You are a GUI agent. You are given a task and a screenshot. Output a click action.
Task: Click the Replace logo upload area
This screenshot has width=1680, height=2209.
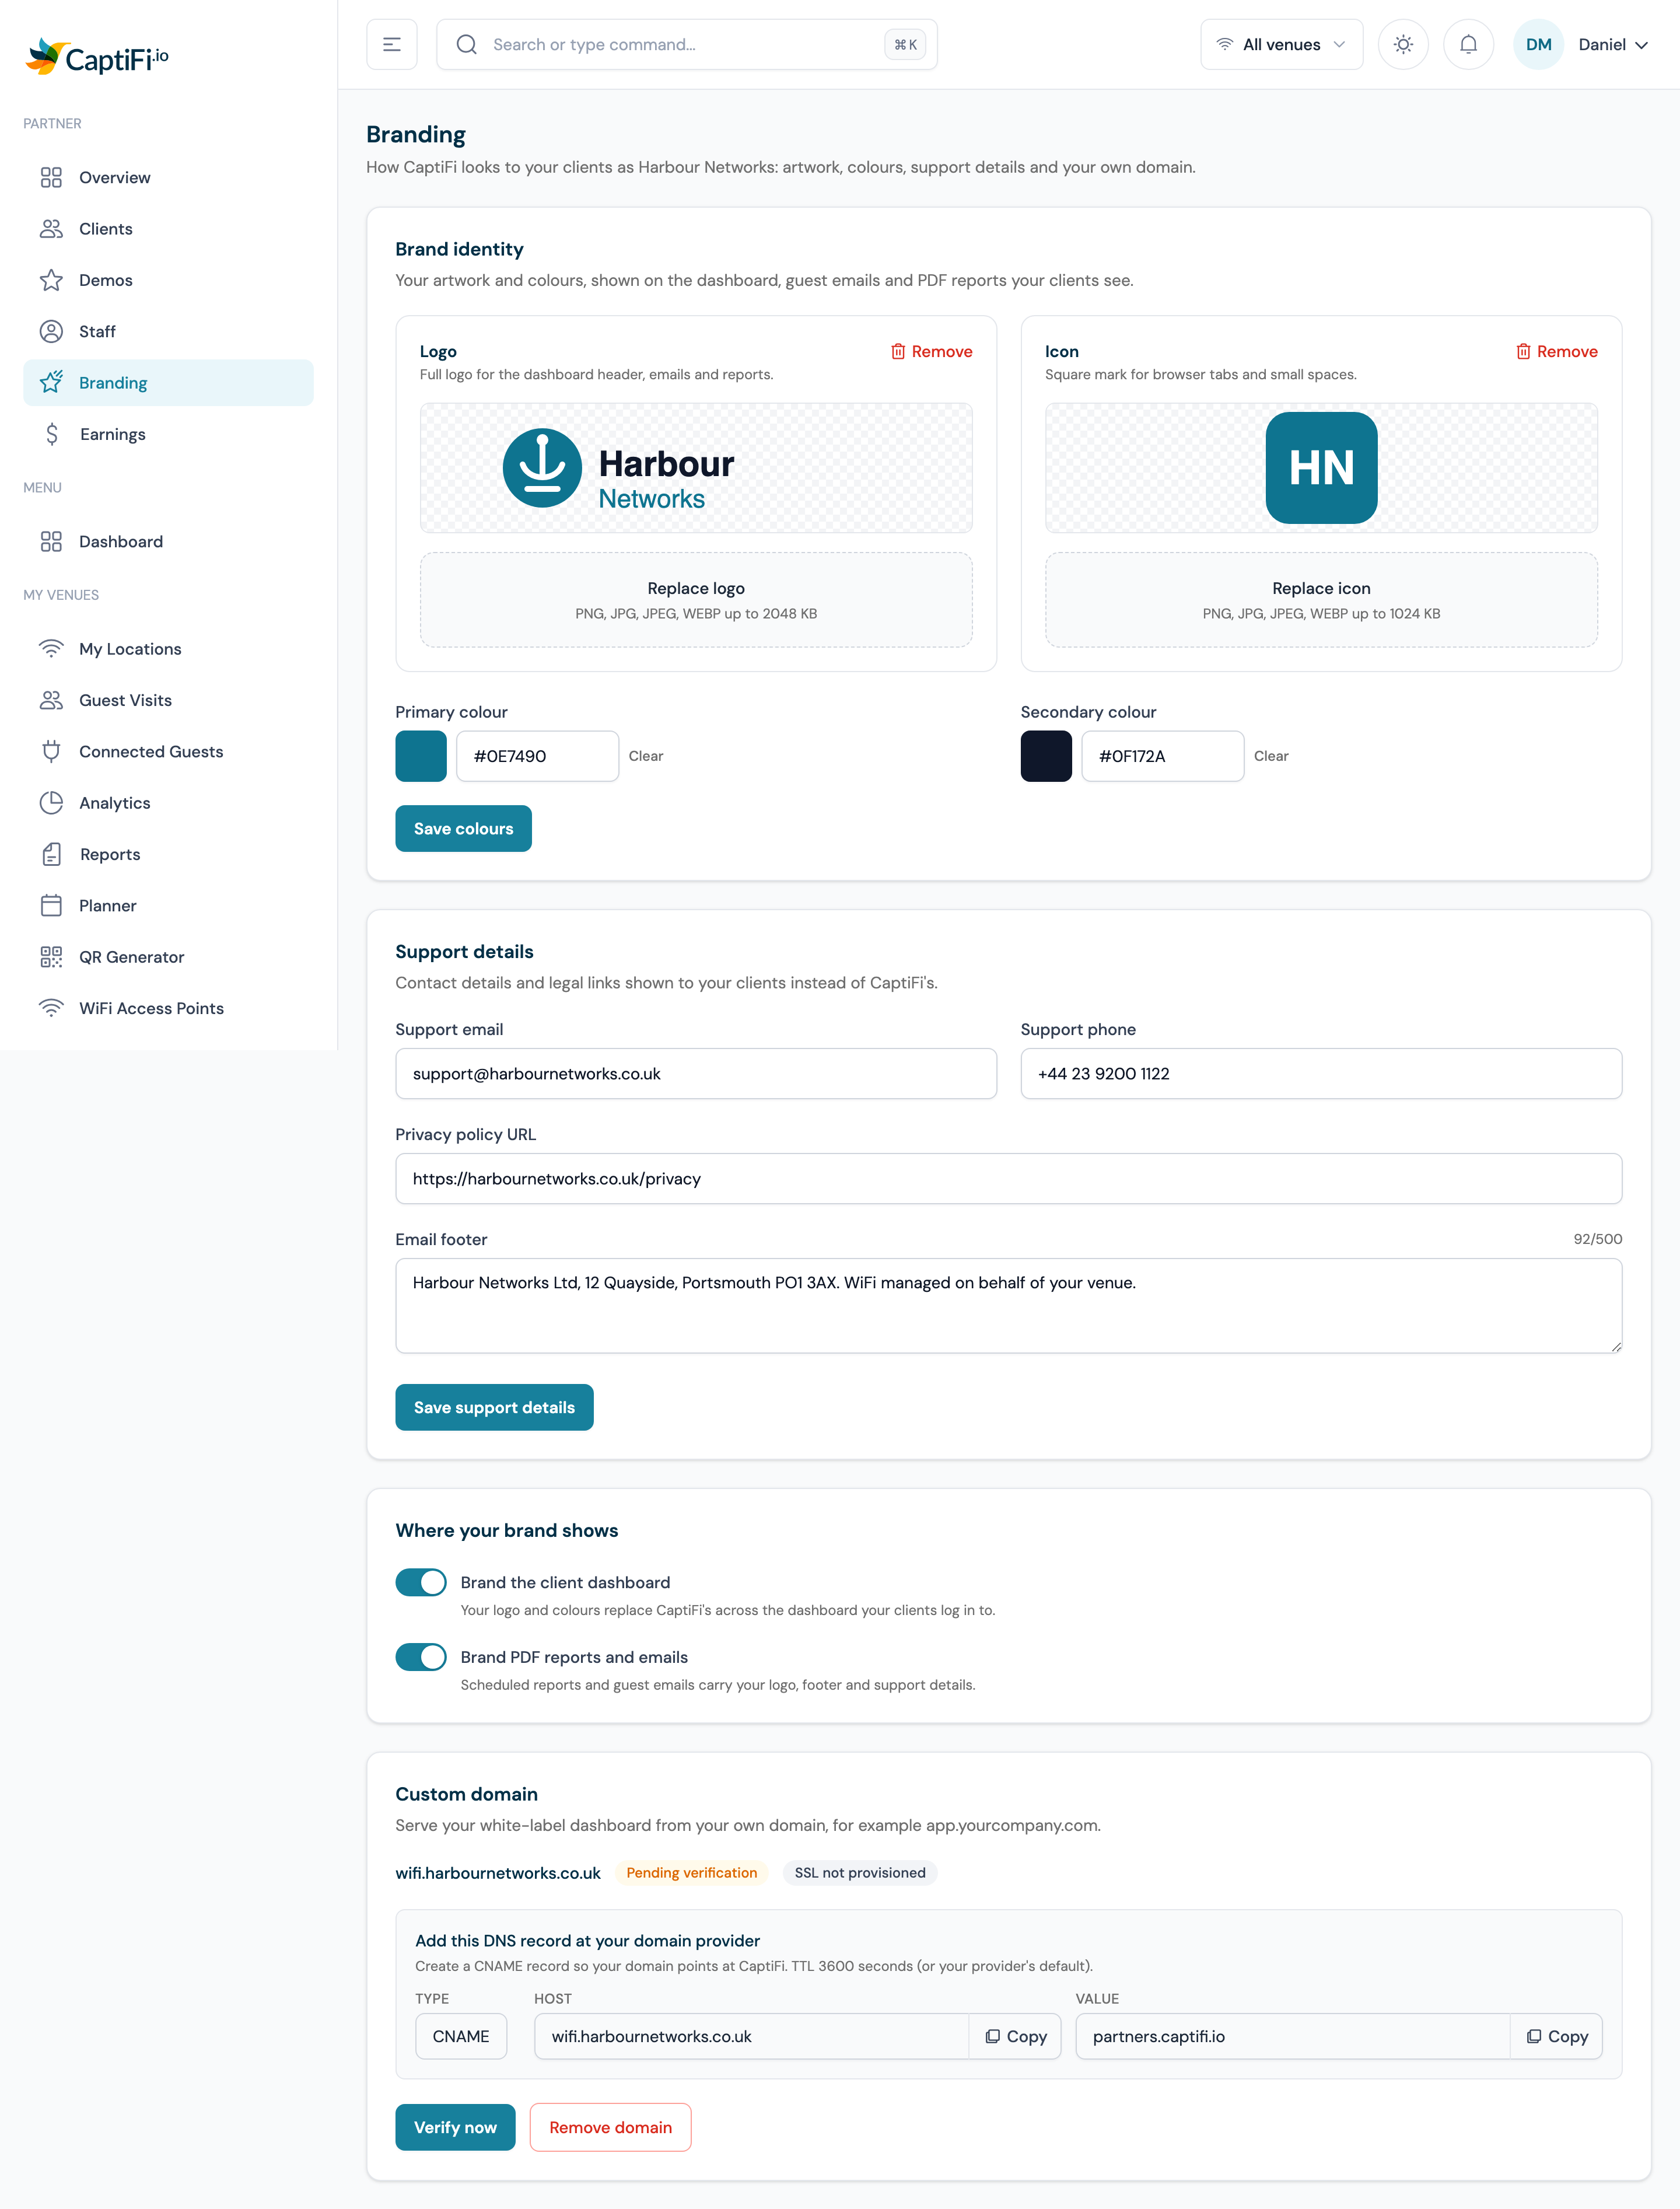pos(696,600)
